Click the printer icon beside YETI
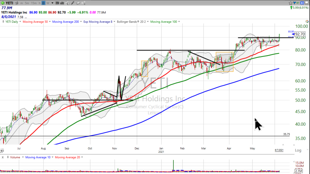 (x=16, y=3)
